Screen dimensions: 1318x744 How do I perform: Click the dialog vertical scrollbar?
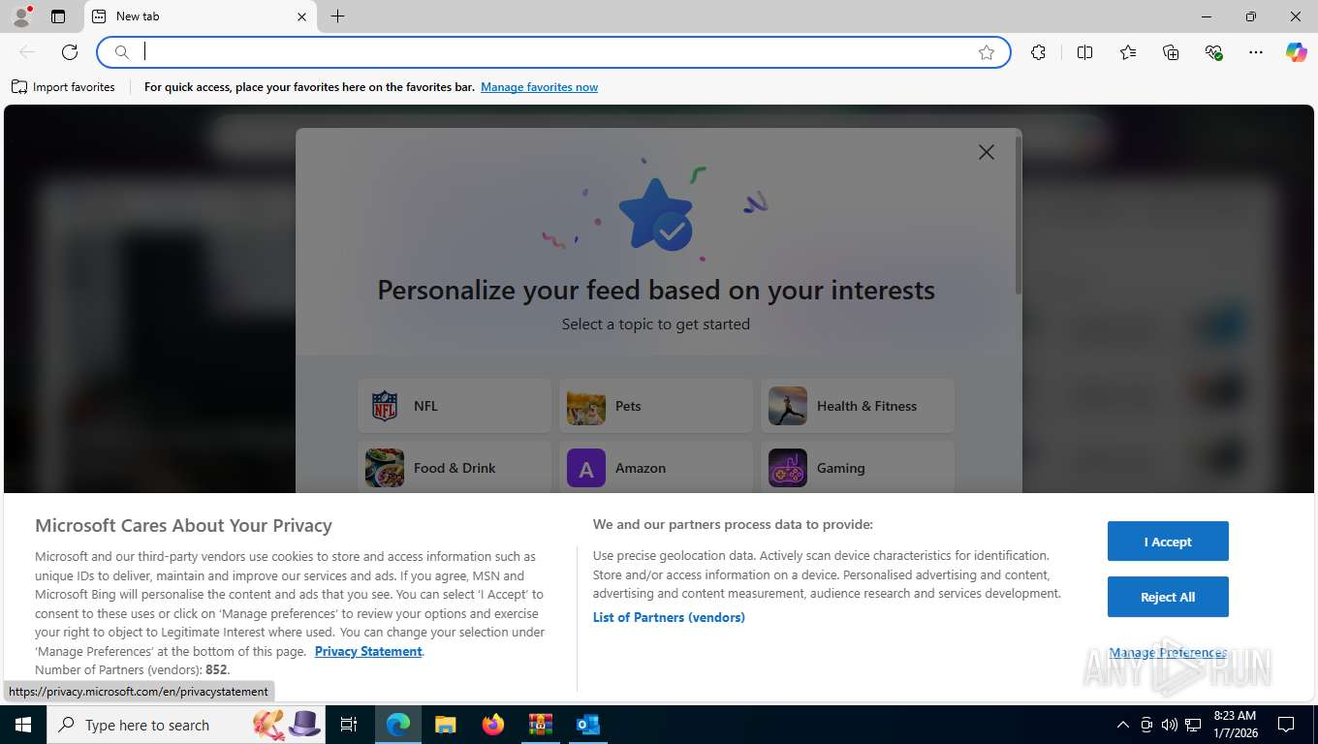[x=1018, y=215]
